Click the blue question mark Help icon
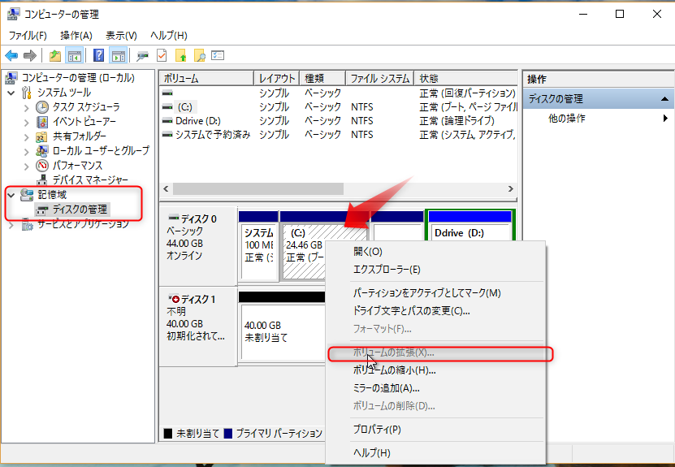Viewport: 675px width, 467px height. pyautogui.click(x=98, y=55)
